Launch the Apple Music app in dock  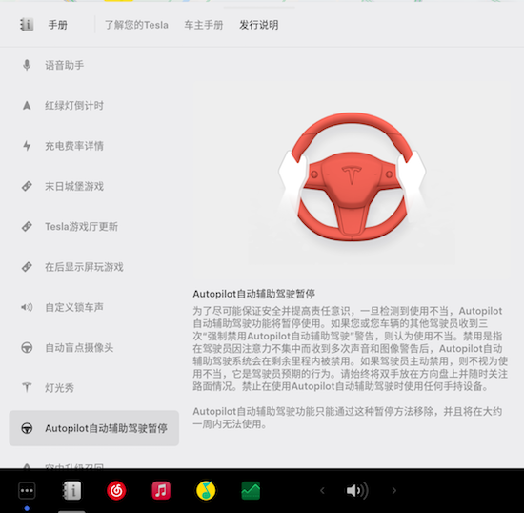coord(161,491)
